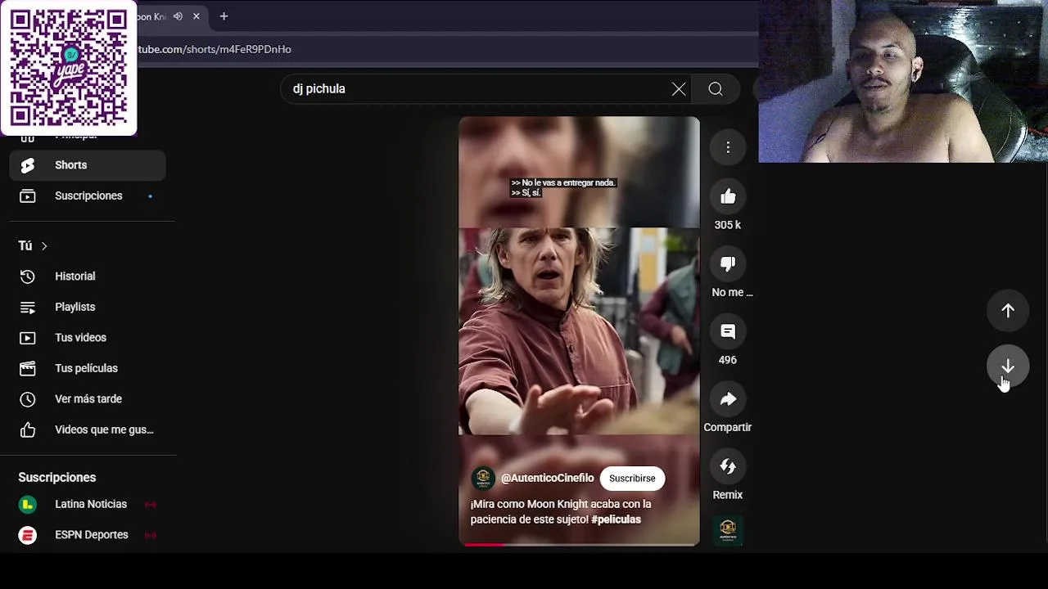Open the sound thumbnail below Remix
Viewport: 1048px width, 589px height.
(728, 529)
